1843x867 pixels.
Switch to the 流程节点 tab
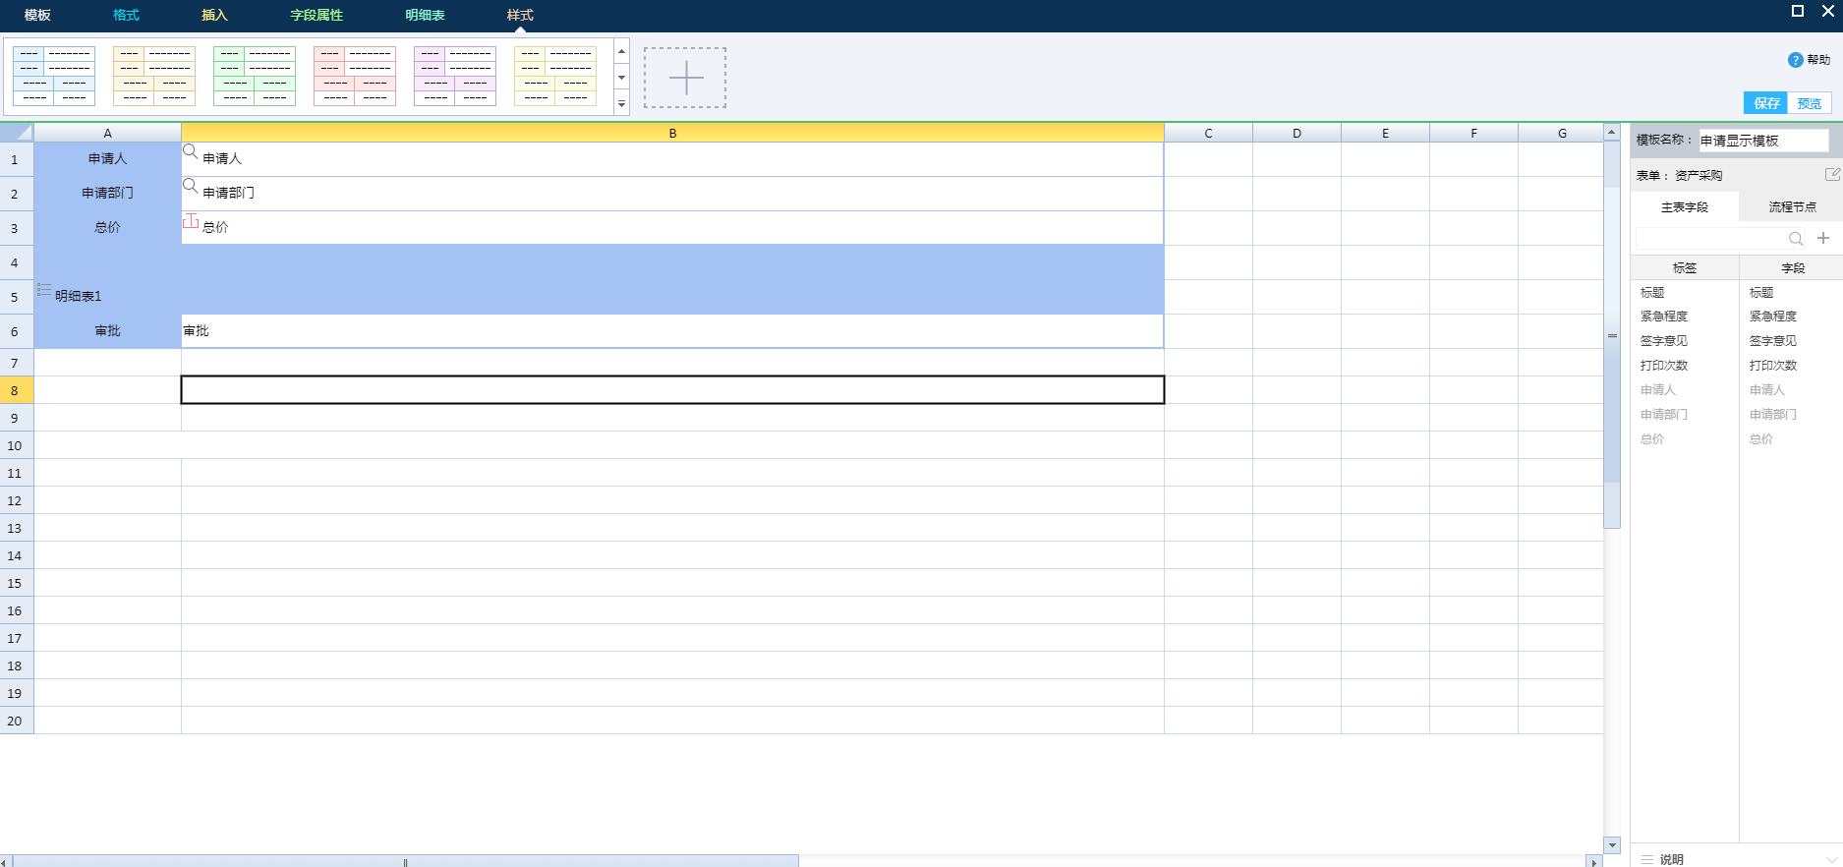point(1792,207)
